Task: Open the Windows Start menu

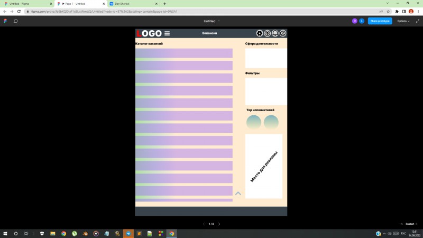Action: click(x=5, y=234)
